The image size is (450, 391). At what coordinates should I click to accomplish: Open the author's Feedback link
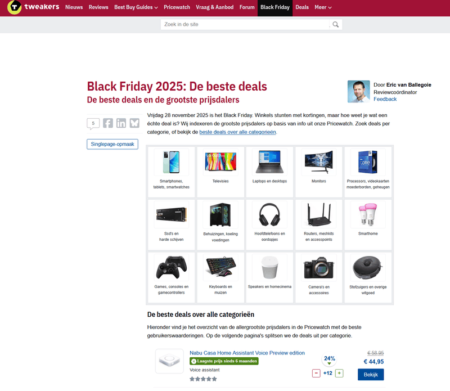[x=385, y=99]
